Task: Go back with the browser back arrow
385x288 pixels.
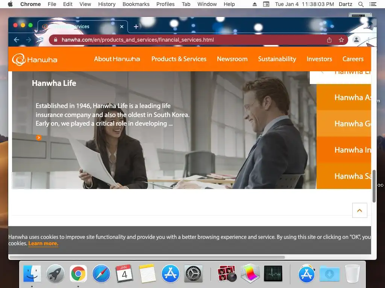Action: coord(17,40)
